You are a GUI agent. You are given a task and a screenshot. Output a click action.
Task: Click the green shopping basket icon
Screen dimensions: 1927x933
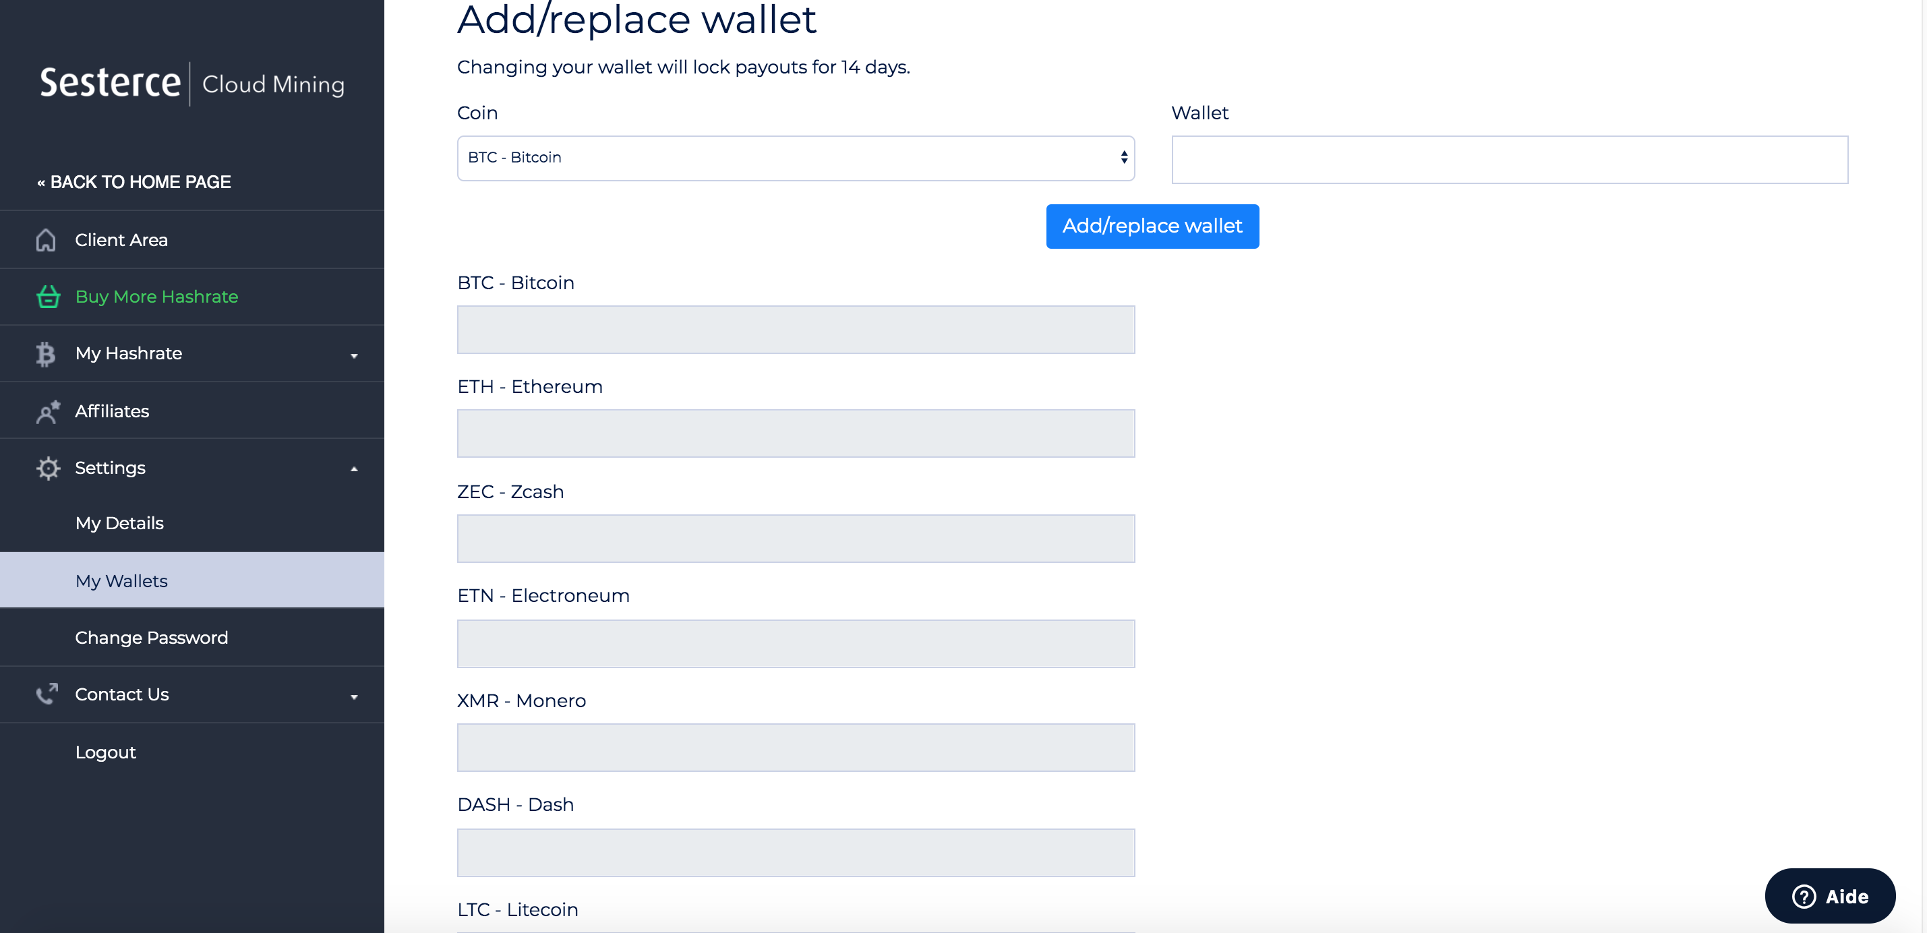(x=48, y=297)
